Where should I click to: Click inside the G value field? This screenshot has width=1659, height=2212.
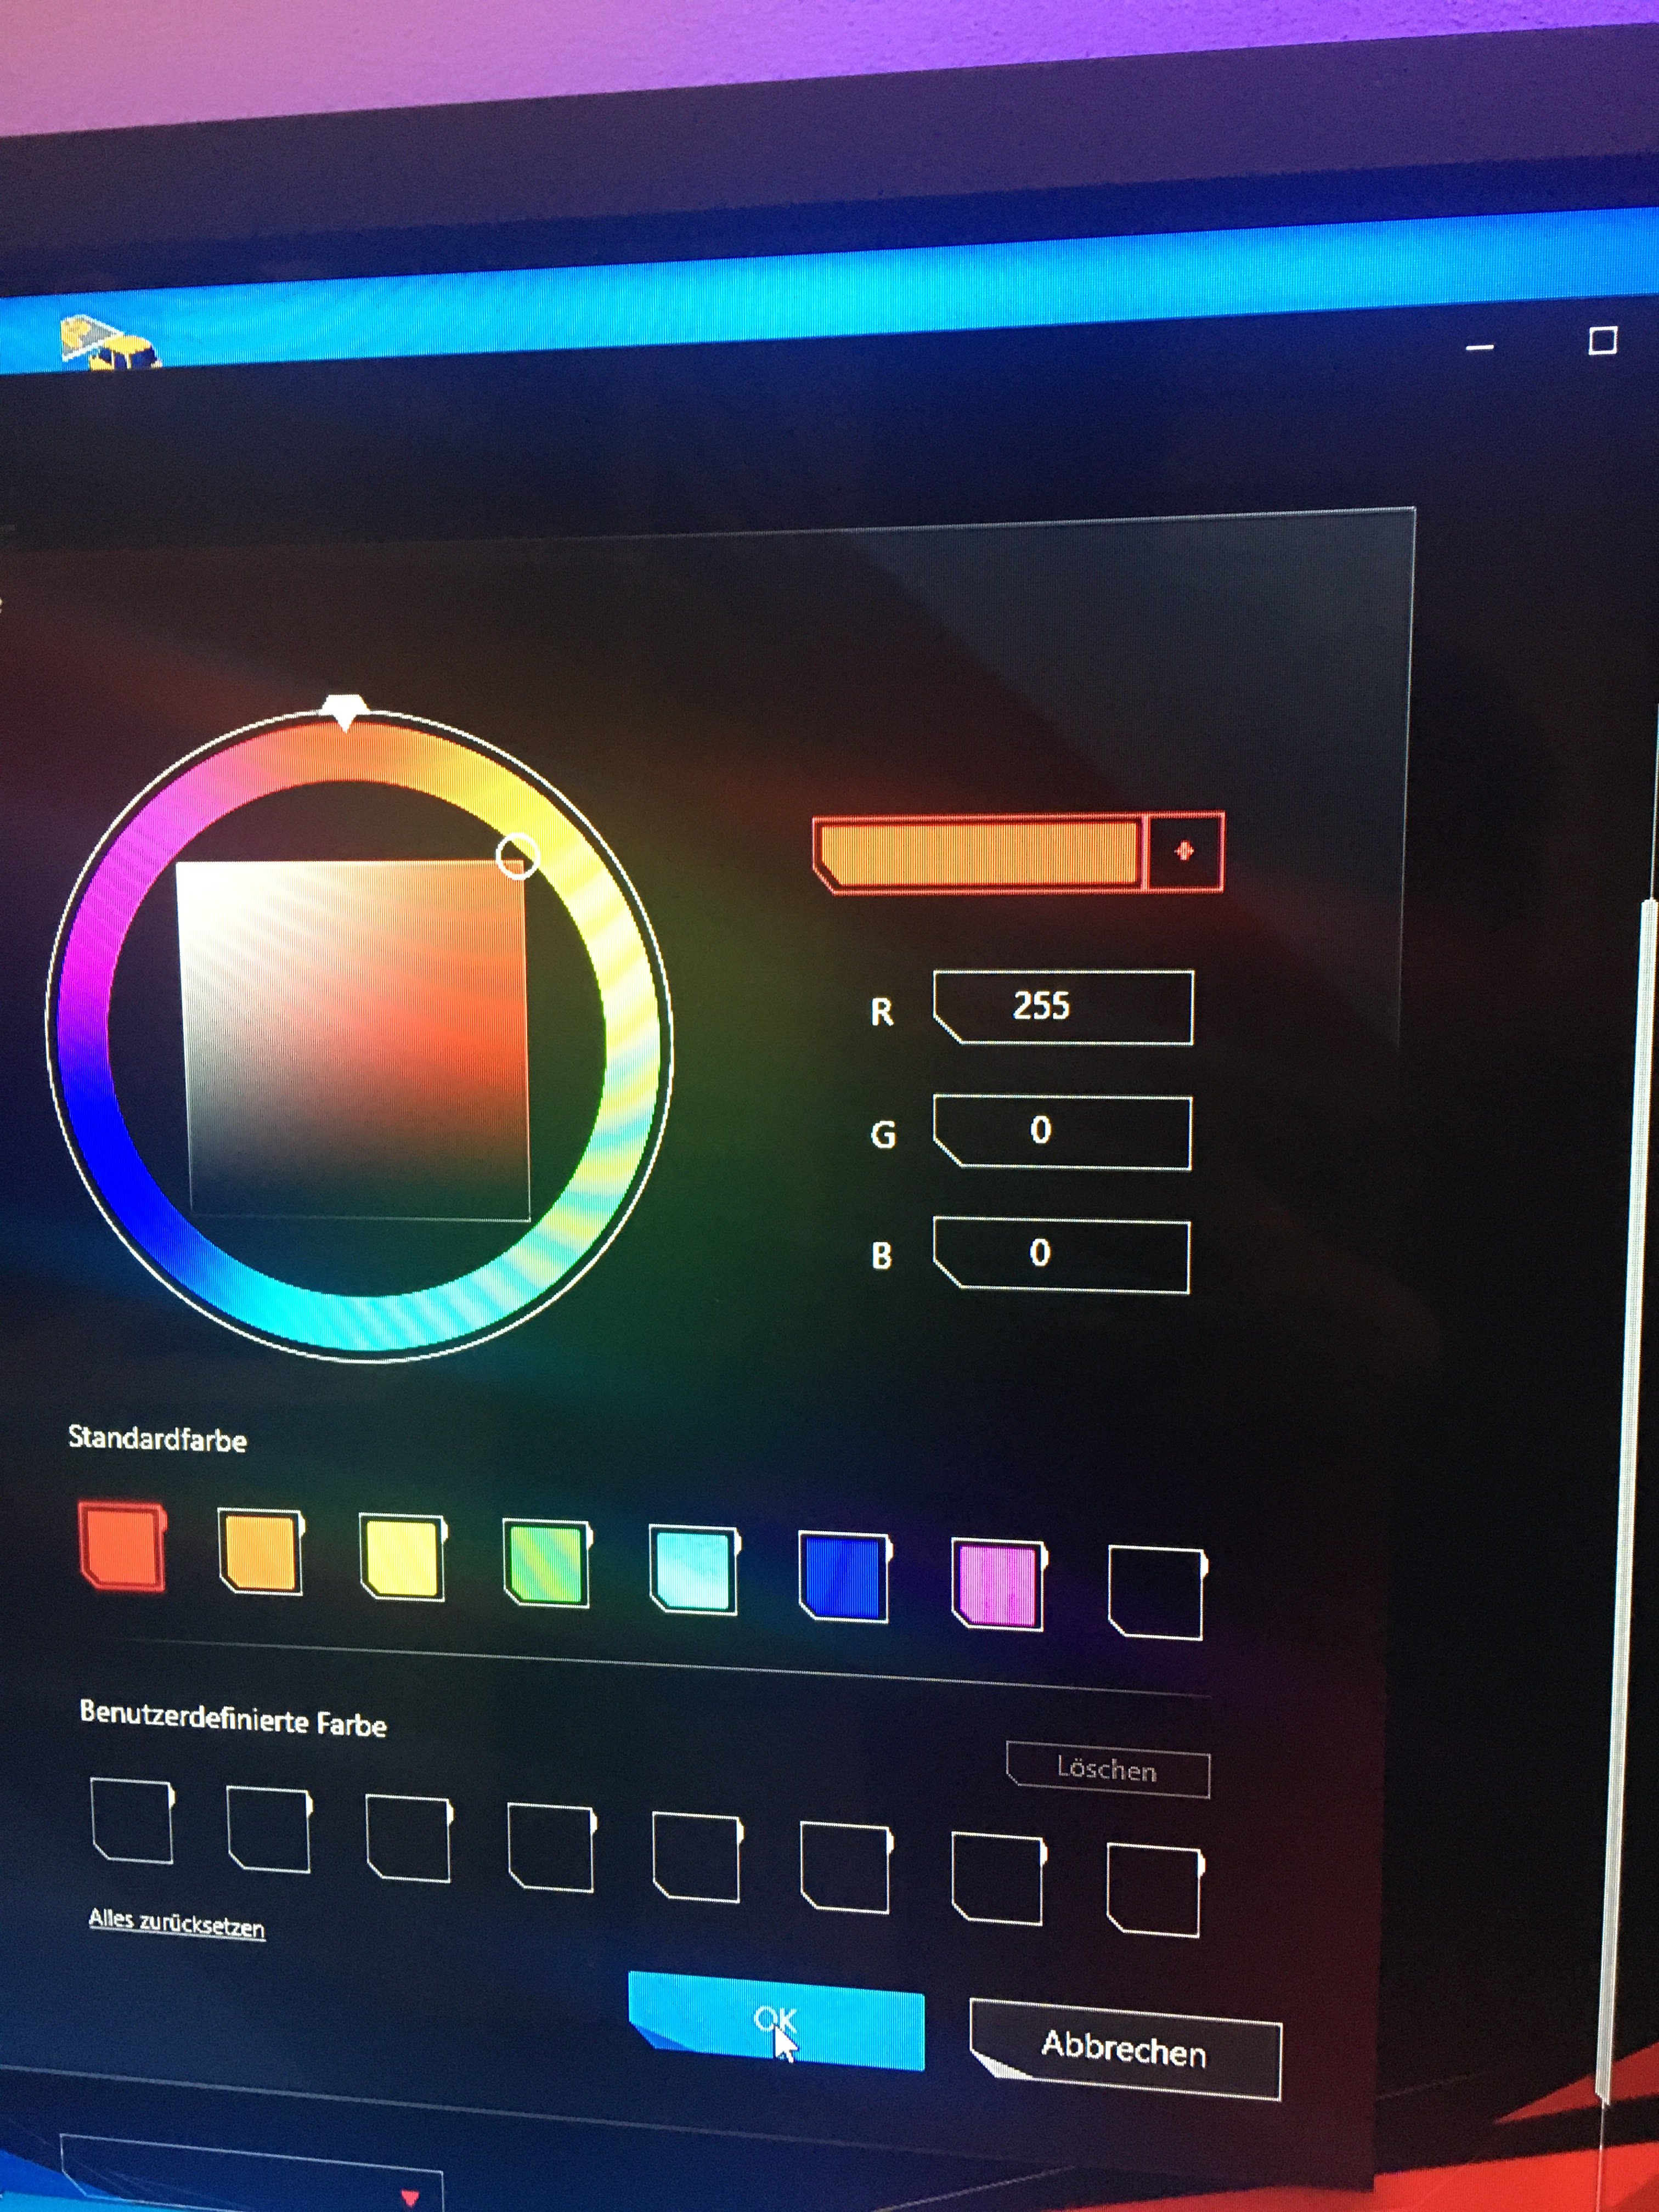pos(1062,1132)
